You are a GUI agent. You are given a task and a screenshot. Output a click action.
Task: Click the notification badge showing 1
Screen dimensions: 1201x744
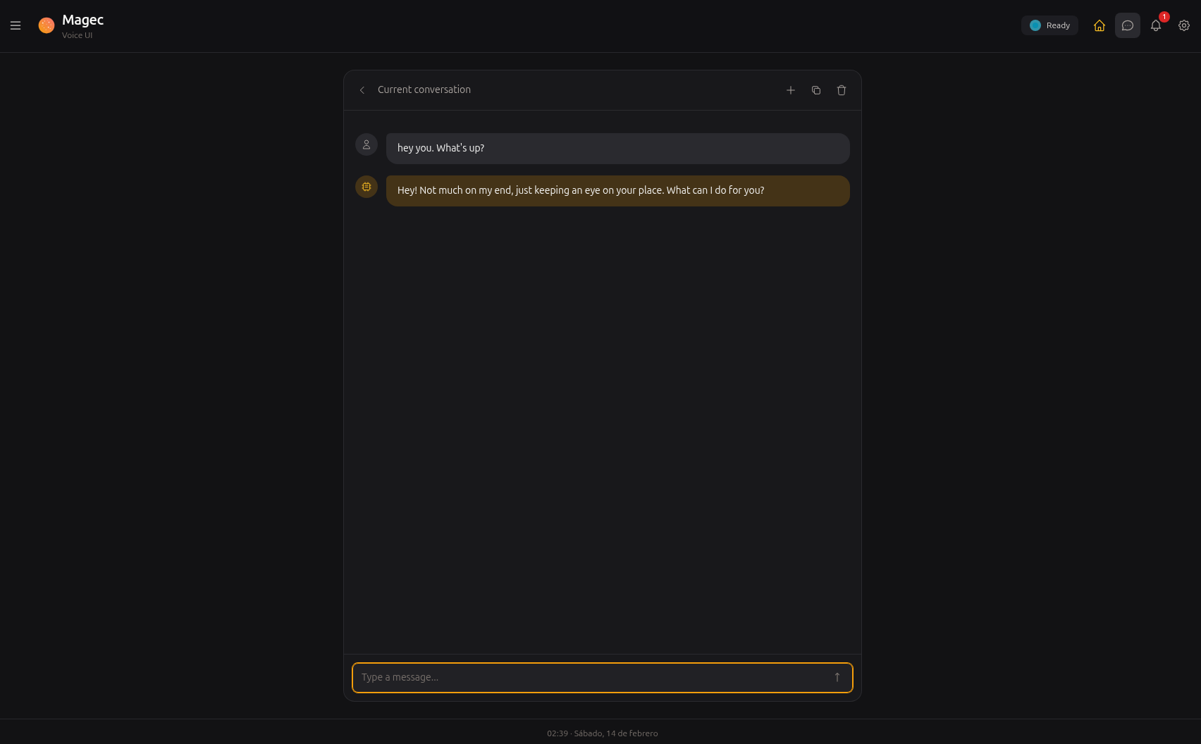1164,15
